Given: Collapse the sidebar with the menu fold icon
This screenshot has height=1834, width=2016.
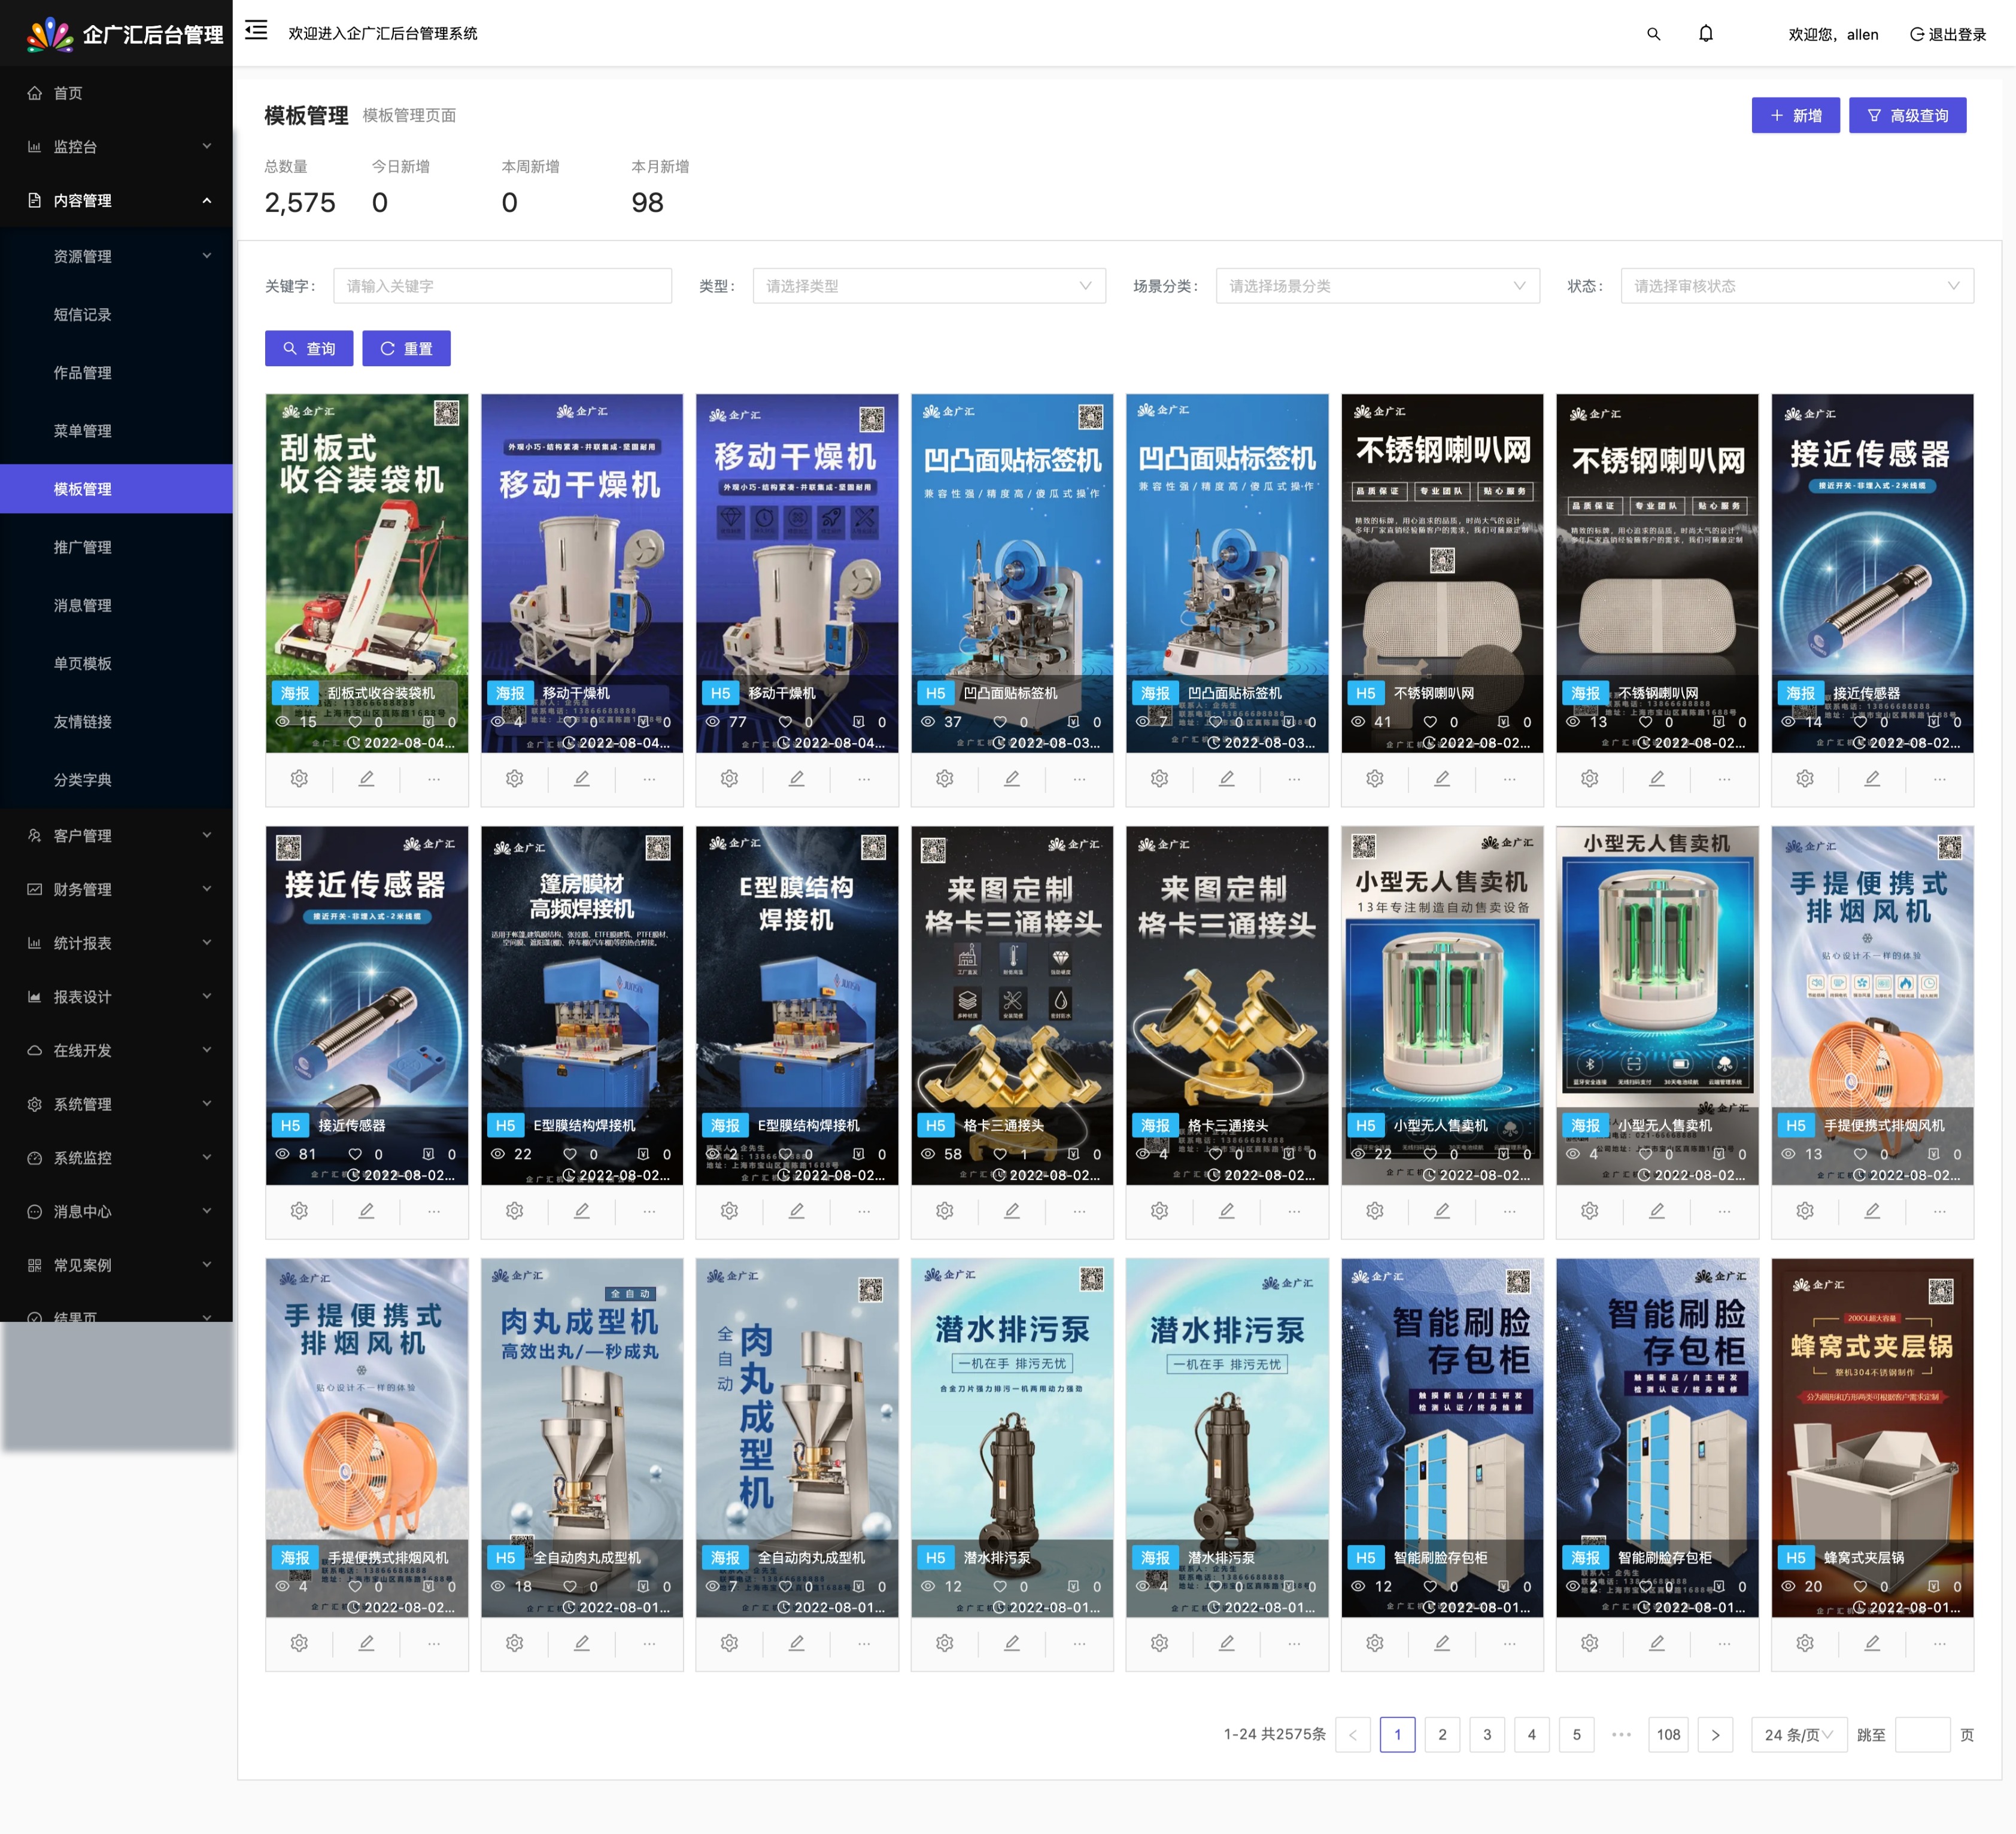Looking at the screenshot, I should pyautogui.click(x=256, y=31).
